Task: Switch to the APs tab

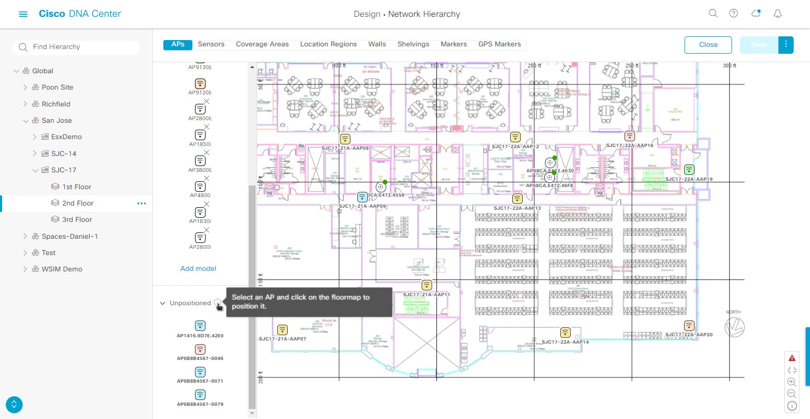Action: (x=178, y=44)
